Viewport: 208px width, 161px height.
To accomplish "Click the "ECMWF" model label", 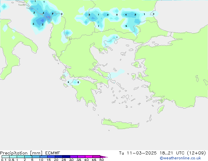I will pyautogui.click(x=52, y=153).
